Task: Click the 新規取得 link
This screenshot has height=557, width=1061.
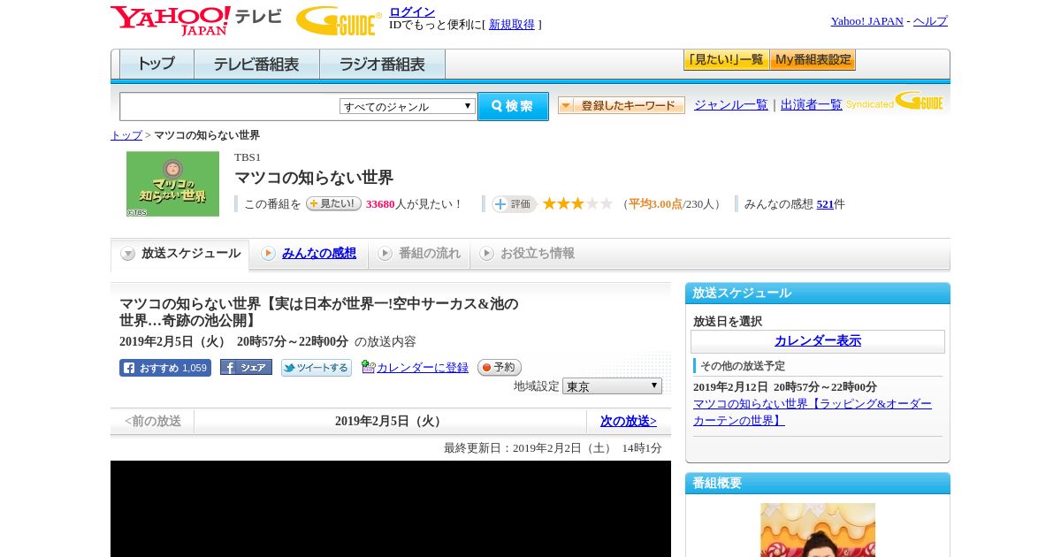Action: pos(512,25)
